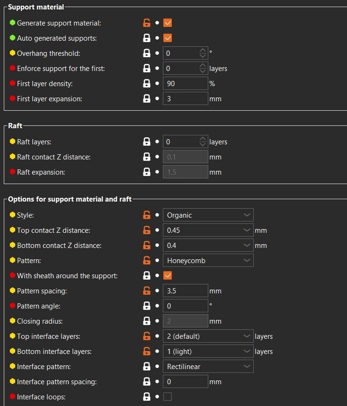Click the orange unlocked lock icon beside Generate support material
Viewport: 347px width, 406px height.
(147, 23)
